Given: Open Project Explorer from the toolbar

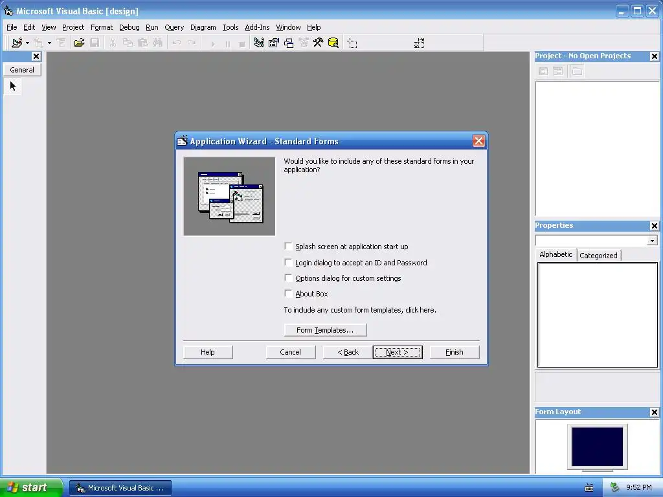Looking at the screenshot, I should pos(259,43).
